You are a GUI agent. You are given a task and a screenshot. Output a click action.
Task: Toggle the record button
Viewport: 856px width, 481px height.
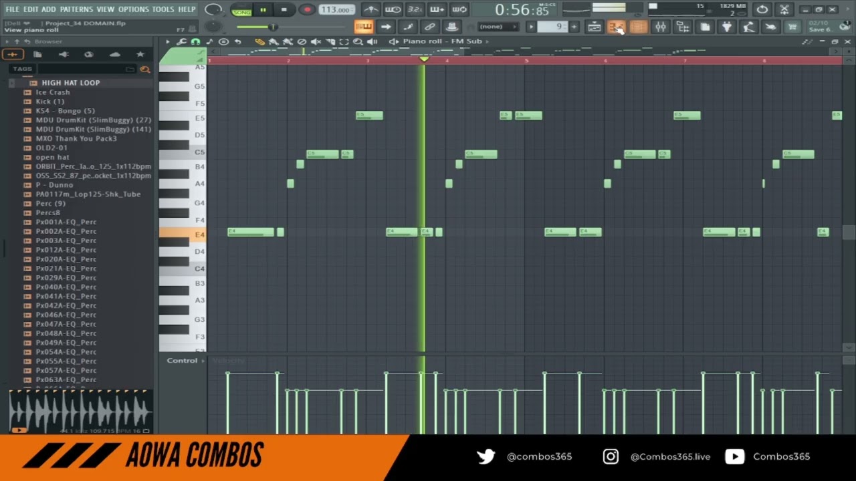(x=307, y=9)
